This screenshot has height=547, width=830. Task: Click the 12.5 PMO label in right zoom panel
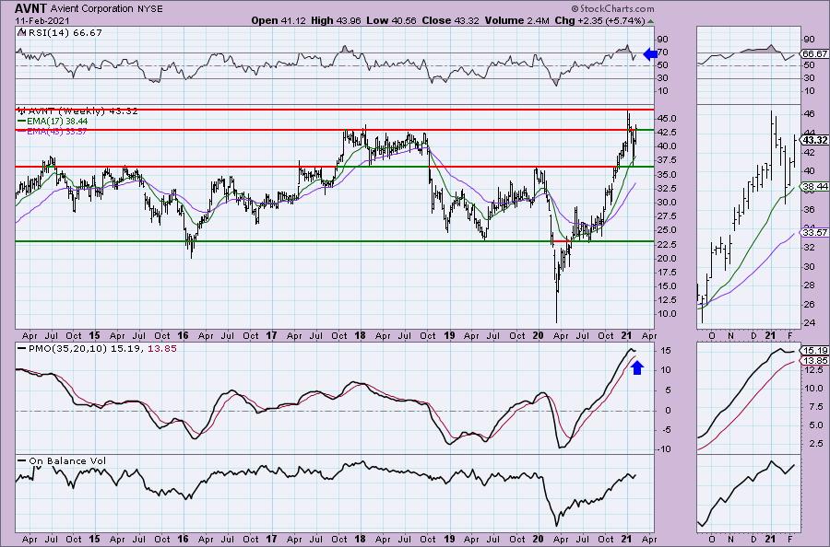pyautogui.click(x=812, y=370)
